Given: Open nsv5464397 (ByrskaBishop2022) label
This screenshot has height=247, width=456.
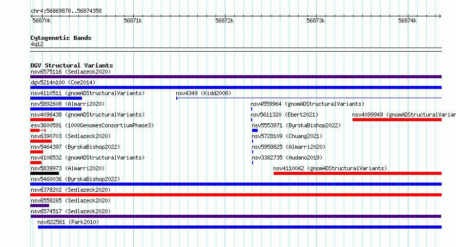Looking at the screenshot, I should pyautogui.click(x=75, y=147).
